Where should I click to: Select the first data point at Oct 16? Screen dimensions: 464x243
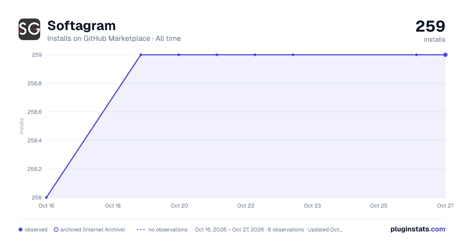point(46,197)
